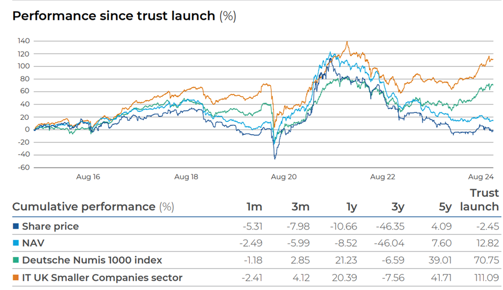Click the green Deutsche Numis 1000 swatch
Image resolution: width=503 pixels, height=290 pixels.
16,260
